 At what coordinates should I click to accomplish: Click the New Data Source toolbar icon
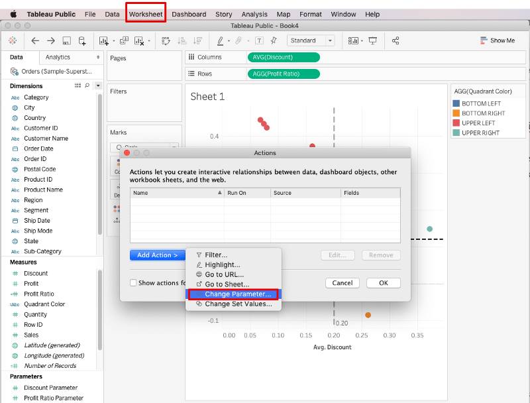[82, 40]
